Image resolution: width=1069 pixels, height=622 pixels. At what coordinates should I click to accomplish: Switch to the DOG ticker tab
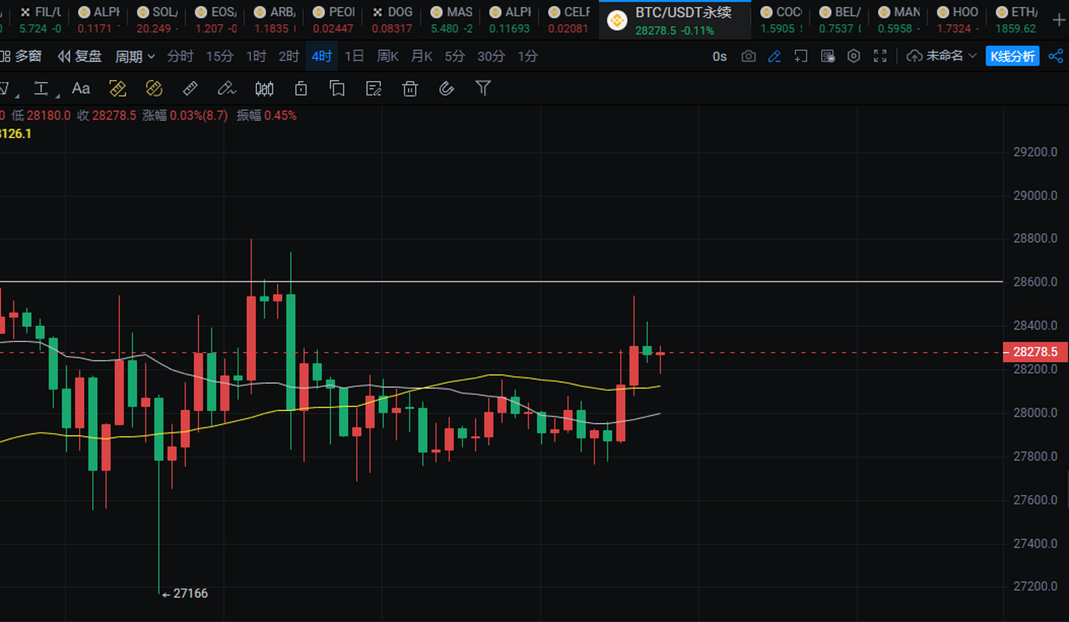pos(393,20)
